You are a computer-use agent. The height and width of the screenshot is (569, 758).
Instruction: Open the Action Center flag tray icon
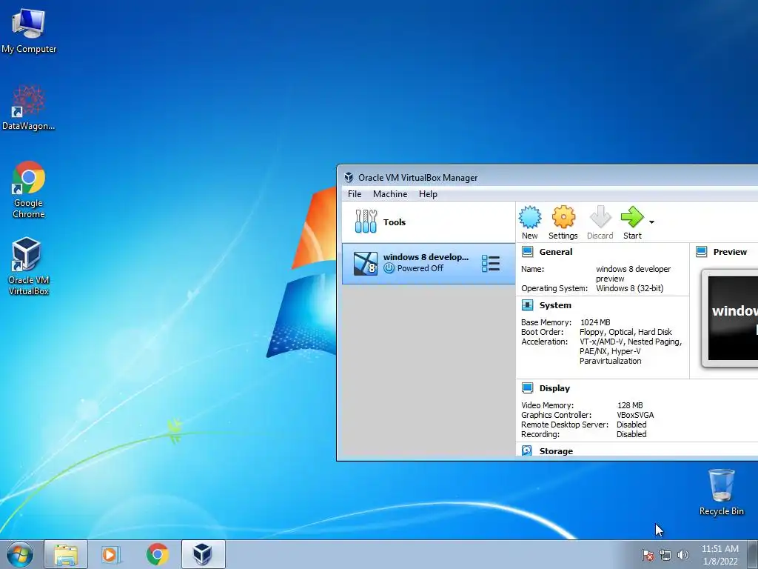point(648,555)
